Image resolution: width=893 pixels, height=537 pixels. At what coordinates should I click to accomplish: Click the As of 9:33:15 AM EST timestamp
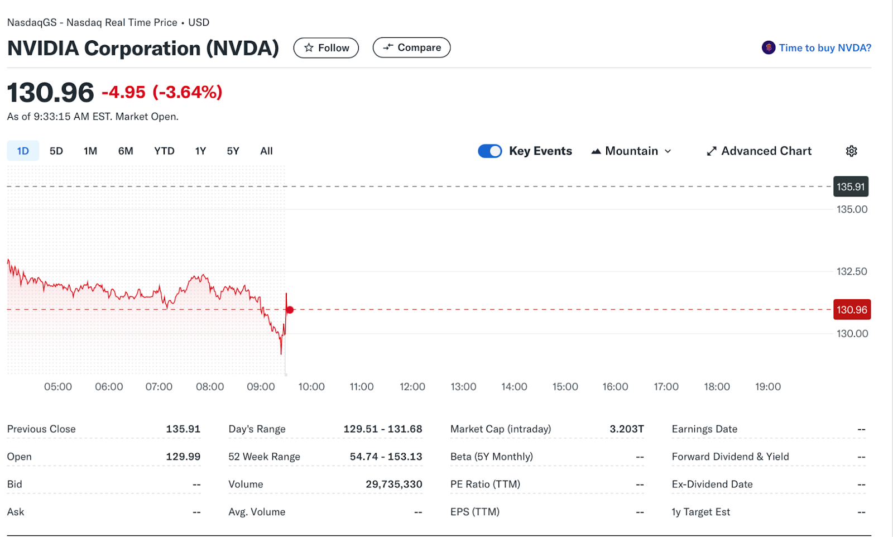click(93, 117)
